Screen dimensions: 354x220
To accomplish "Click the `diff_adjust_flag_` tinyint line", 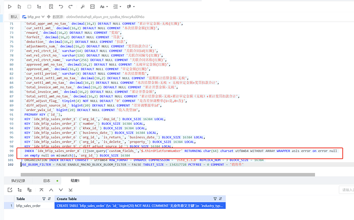I will (x=106, y=101).
